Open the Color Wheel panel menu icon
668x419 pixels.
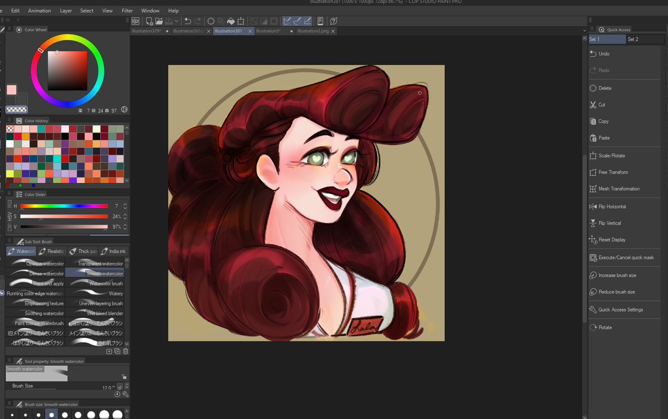point(9,29)
